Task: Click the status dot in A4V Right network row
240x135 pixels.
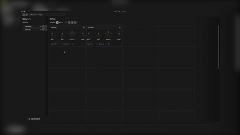Action: [41, 26]
